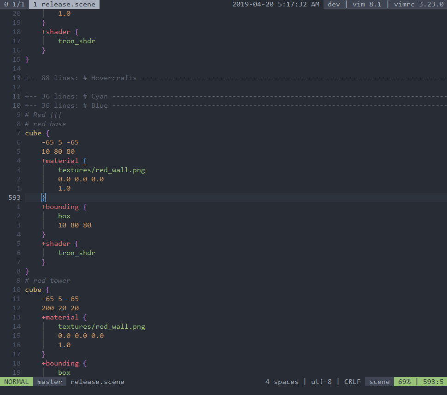447x395 pixels.
Task: Click the '1.0' value on the top line
Action: (x=64, y=13)
